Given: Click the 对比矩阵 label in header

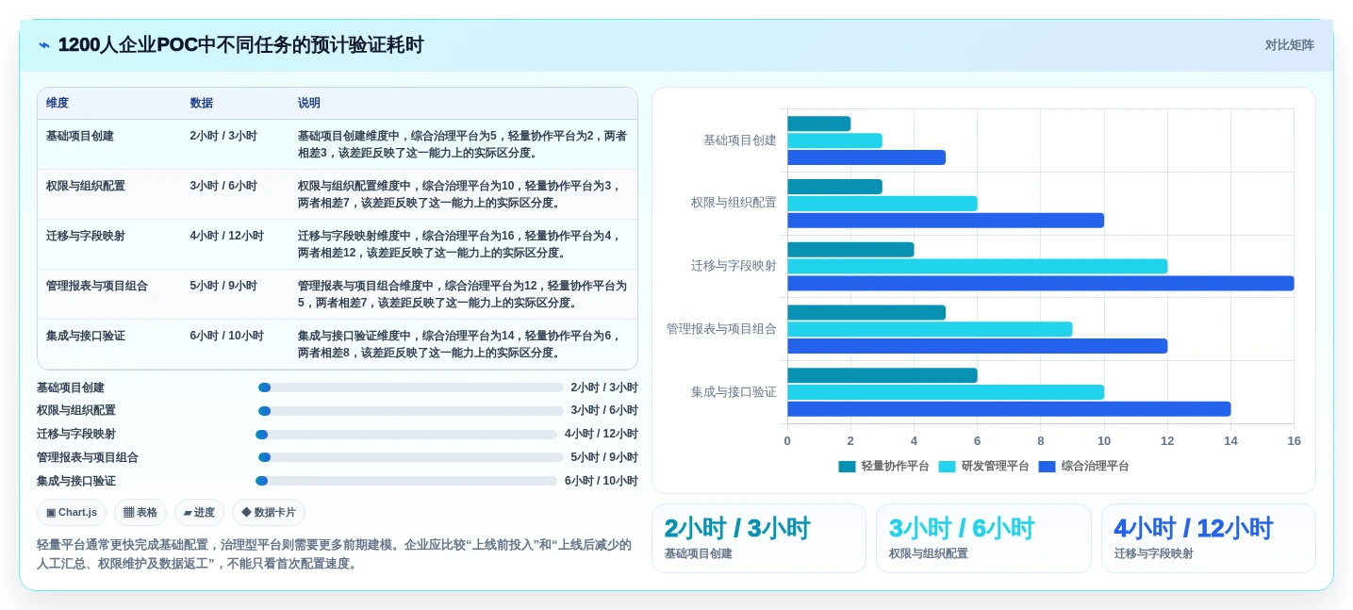Looking at the screenshot, I should point(1289,45).
